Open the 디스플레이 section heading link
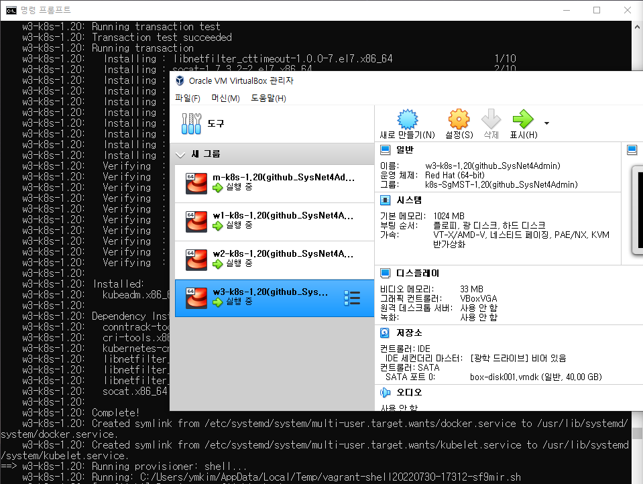This screenshot has height=484, width=643. [x=418, y=274]
